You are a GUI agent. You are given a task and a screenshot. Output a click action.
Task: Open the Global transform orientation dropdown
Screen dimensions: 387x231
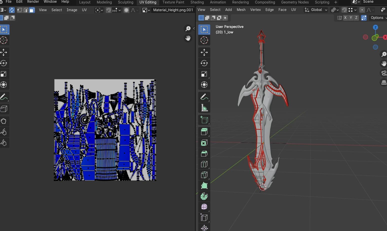[x=316, y=10]
